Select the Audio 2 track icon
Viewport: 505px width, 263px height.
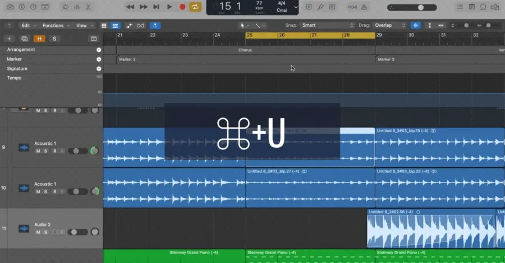(24, 229)
